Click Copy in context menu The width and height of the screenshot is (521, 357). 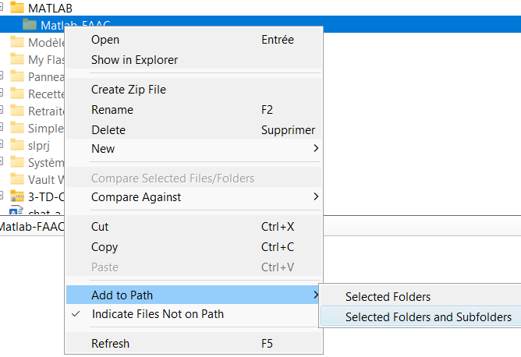(x=105, y=247)
